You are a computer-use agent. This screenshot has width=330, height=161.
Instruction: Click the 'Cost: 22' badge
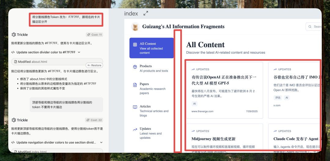tap(94, 120)
